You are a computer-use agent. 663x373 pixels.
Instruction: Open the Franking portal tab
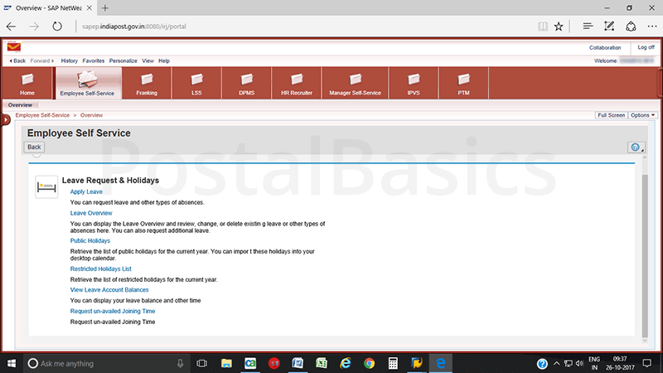pyautogui.click(x=147, y=84)
